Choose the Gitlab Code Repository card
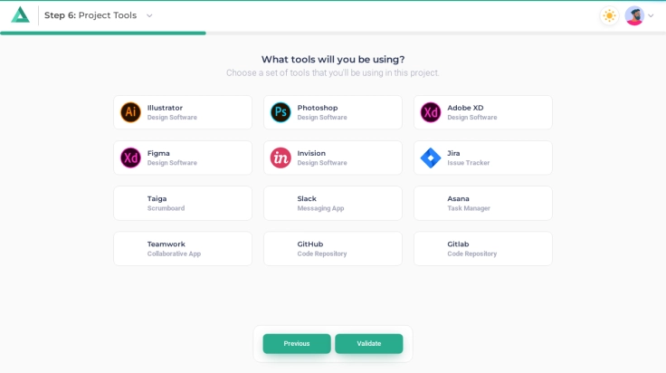 coord(483,248)
